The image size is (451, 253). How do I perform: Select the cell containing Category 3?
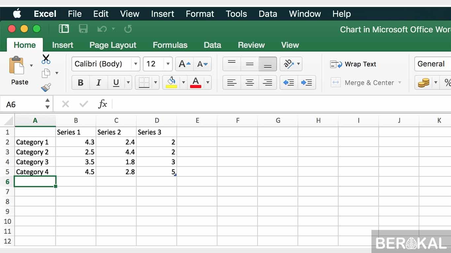point(35,162)
